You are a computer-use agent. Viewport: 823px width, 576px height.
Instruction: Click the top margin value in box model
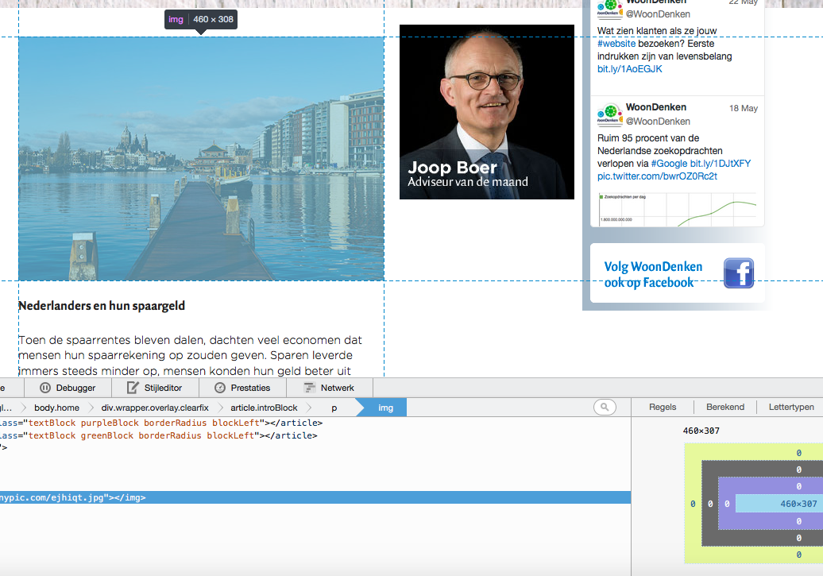798,453
